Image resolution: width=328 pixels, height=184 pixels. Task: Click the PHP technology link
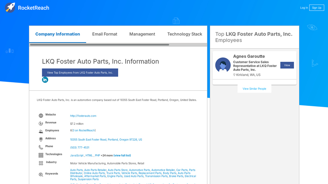(98, 155)
